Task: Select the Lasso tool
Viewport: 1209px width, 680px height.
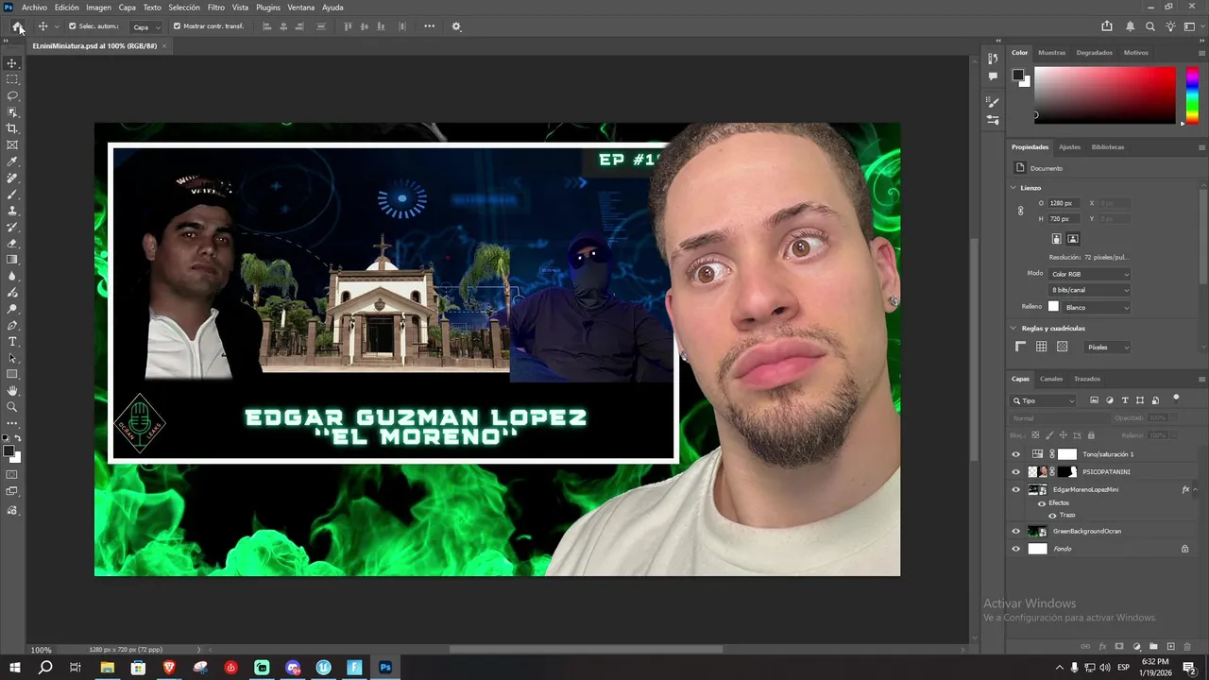Action: [12, 96]
